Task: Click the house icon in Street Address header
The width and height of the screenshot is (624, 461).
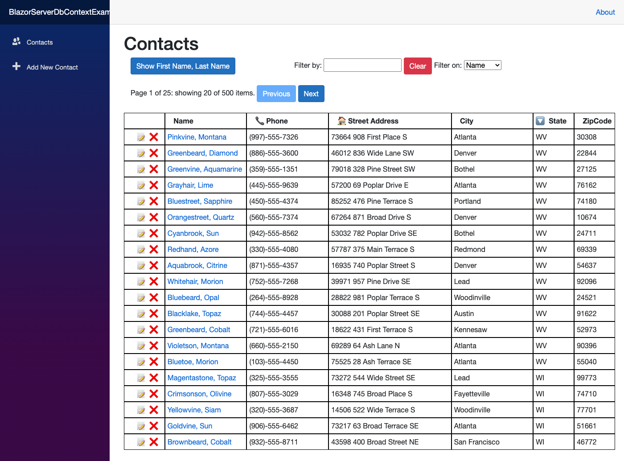Action: coord(341,121)
